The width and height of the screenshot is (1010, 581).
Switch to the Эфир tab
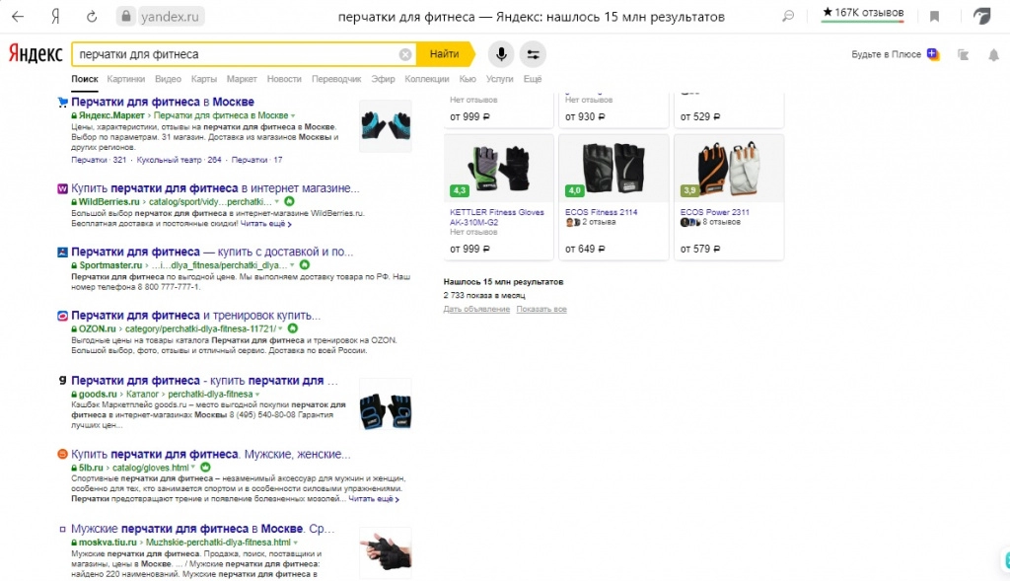click(x=383, y=79)
